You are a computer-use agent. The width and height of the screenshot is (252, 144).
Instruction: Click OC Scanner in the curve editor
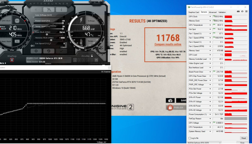tap(106, 72)
